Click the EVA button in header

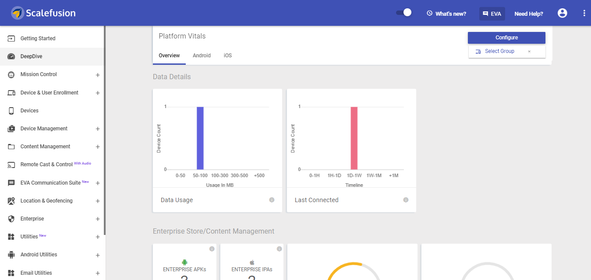pos(492,14)
